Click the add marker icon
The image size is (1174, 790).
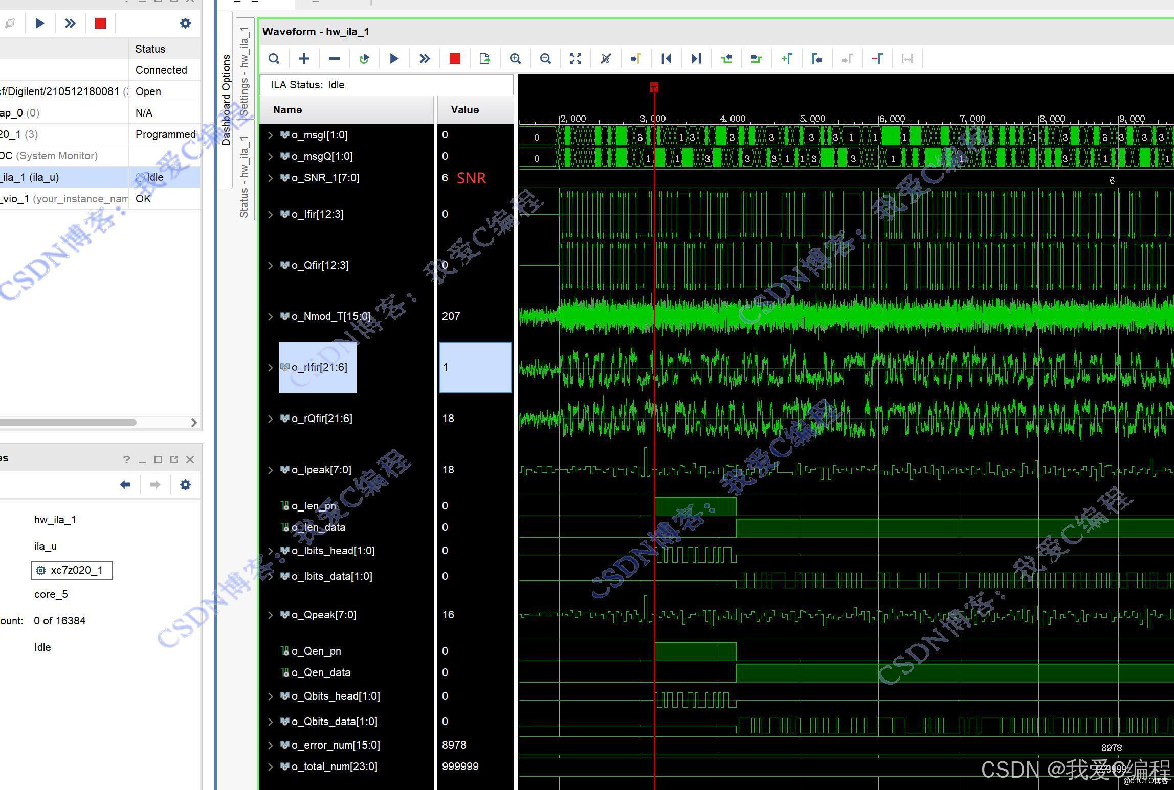coord(787,59)
